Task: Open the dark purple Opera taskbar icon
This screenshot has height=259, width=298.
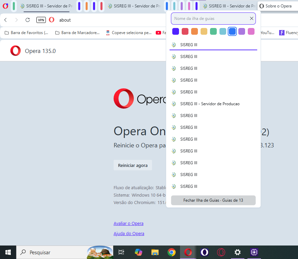Action: (205, 252)
